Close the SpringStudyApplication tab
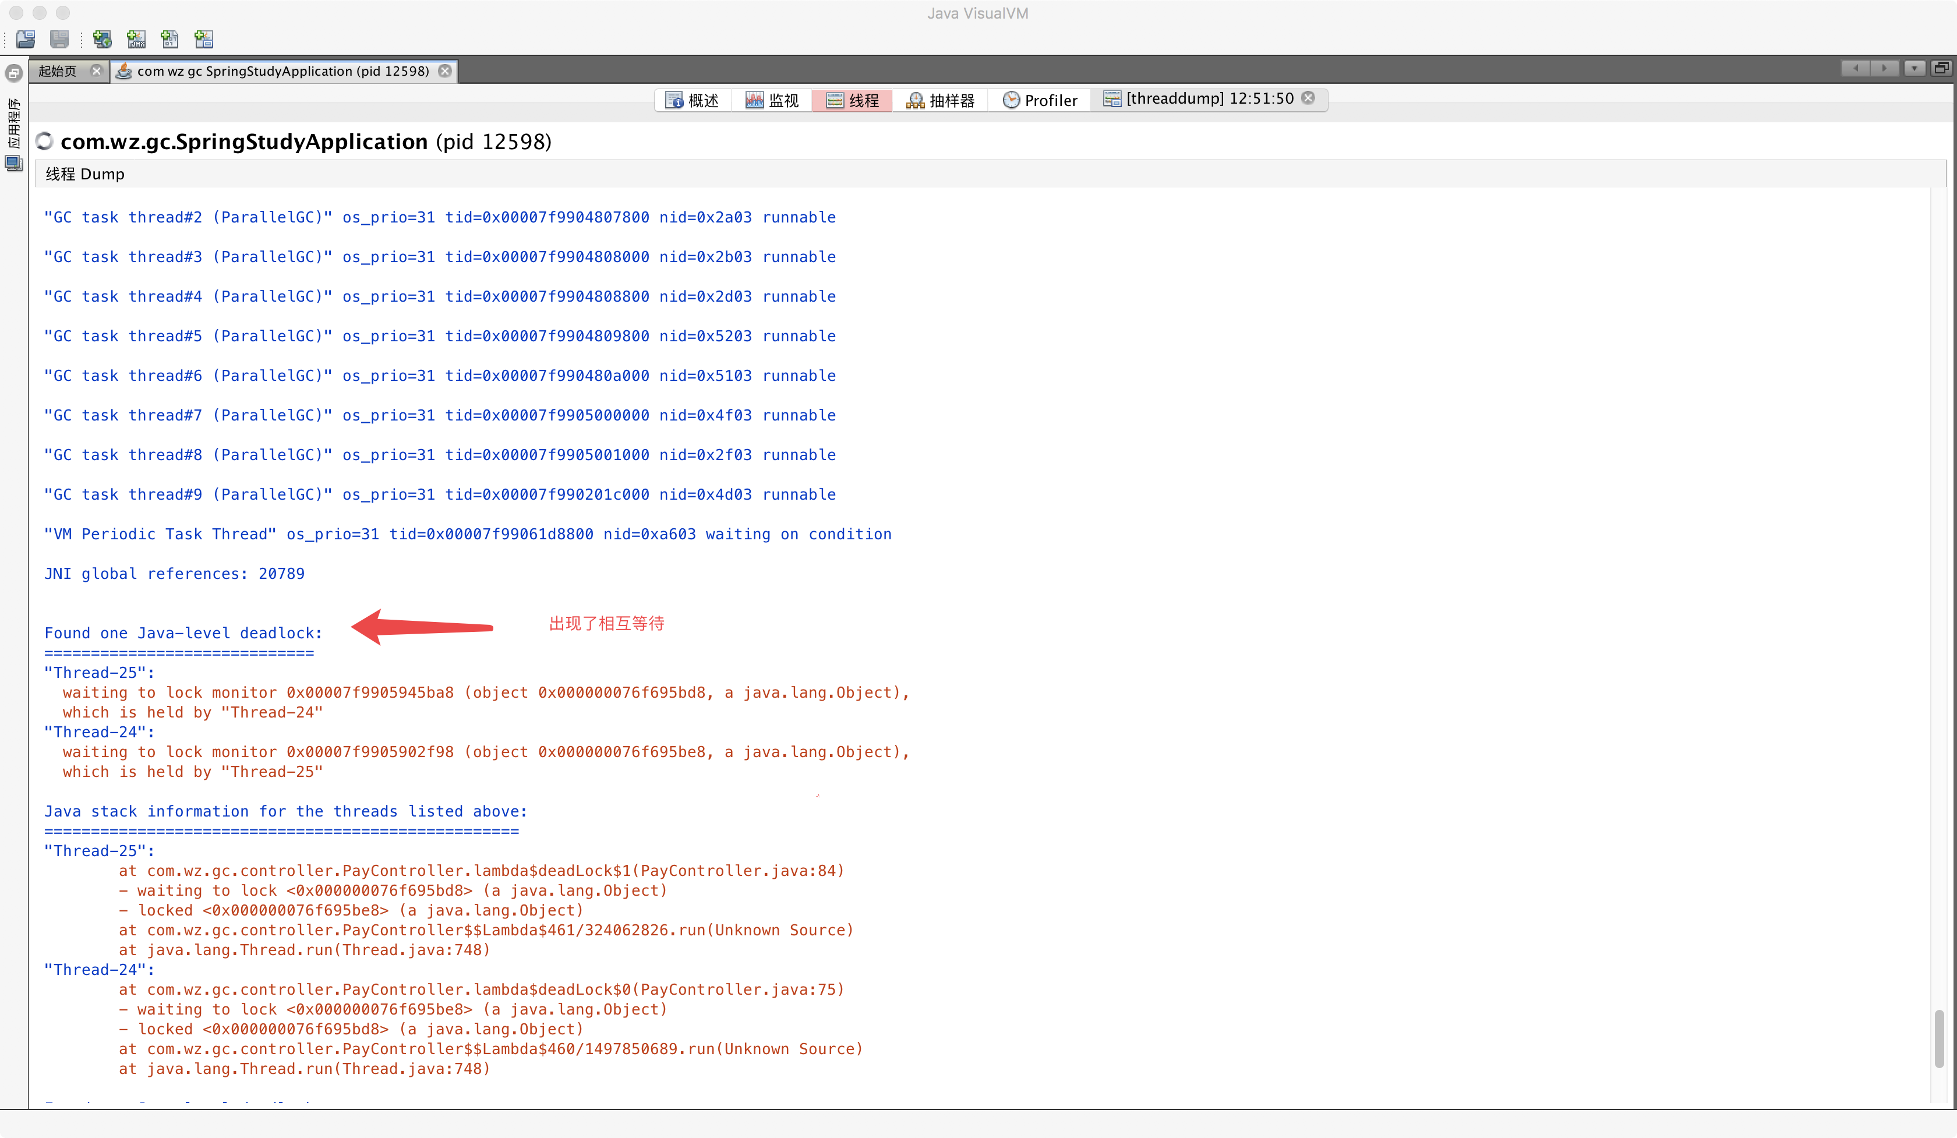This screenshot has height=1138, width=1957. point(445,70)
